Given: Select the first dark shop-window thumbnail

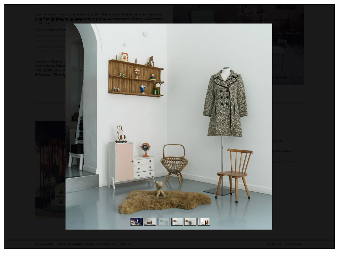Looking at the screenshot, I should tap(136, 222).
